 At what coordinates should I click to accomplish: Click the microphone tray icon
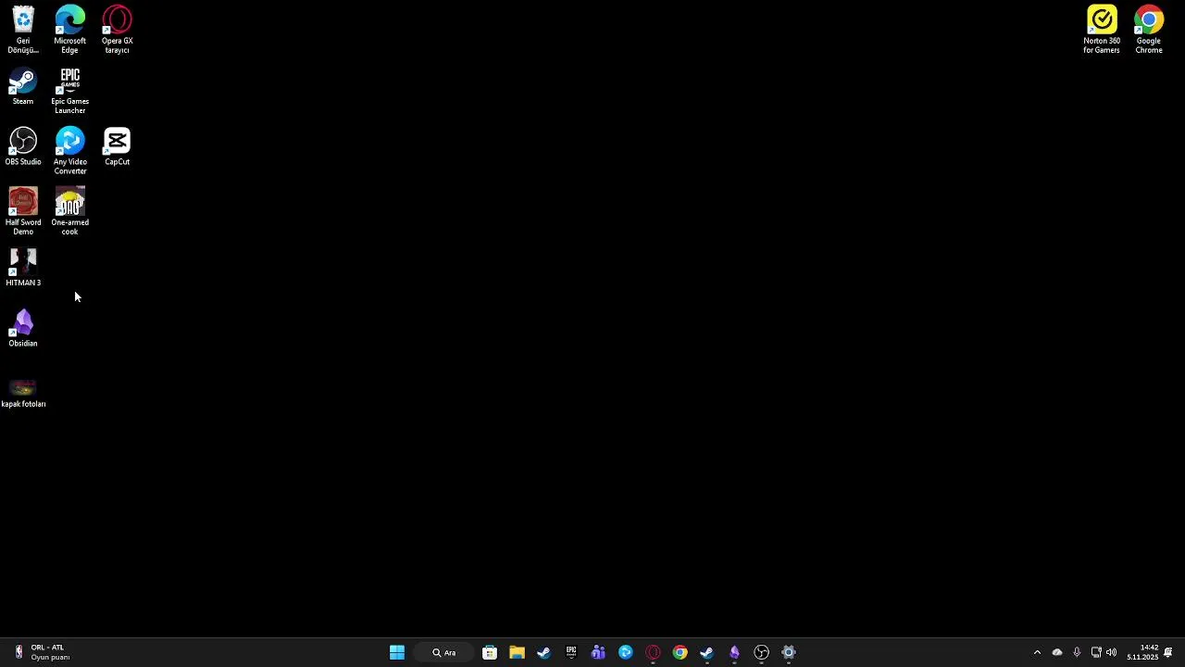pos(1077,652)
